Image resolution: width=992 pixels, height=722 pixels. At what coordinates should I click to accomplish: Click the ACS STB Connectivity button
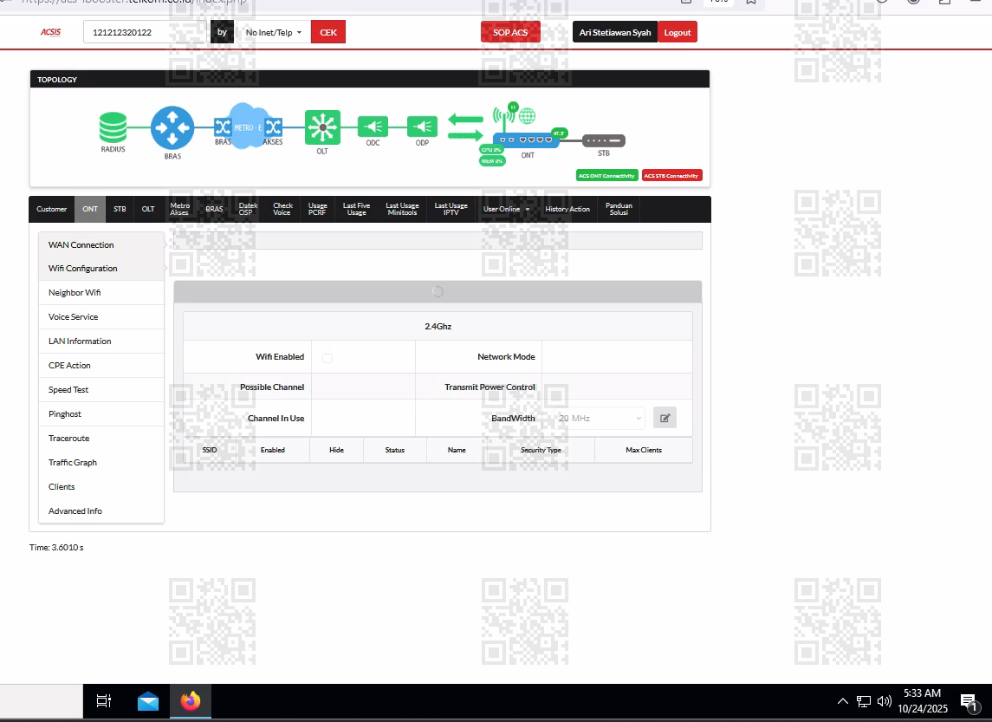tap(672, 176)
